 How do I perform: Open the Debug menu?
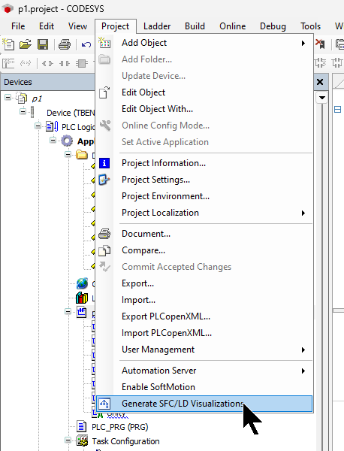[273, 26]
